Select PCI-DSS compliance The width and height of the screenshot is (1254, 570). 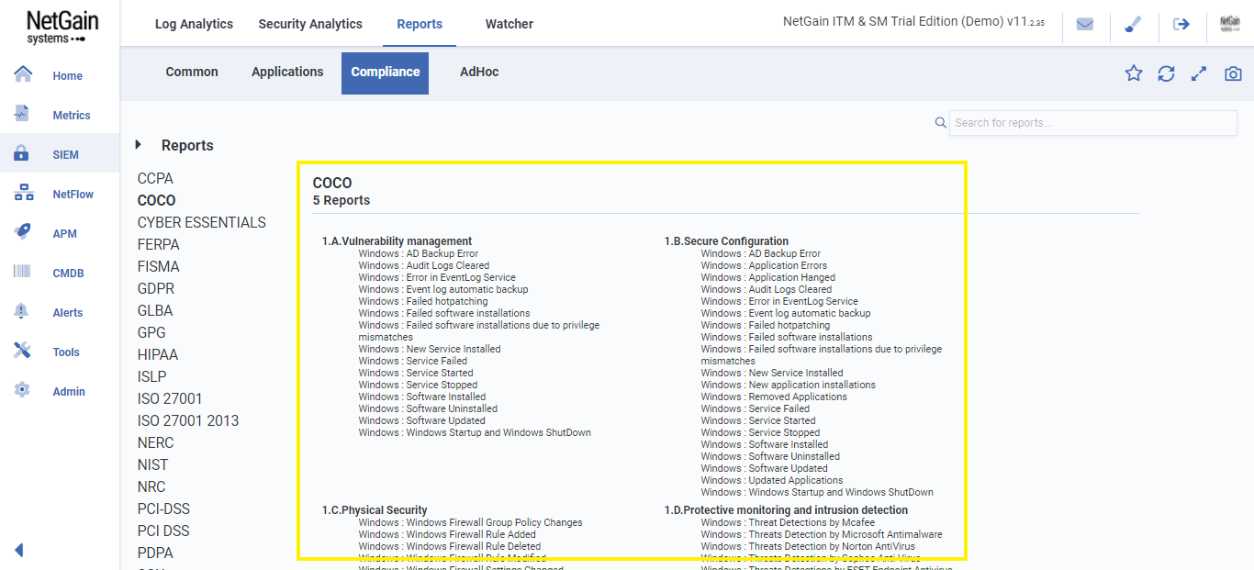[164, 509]
